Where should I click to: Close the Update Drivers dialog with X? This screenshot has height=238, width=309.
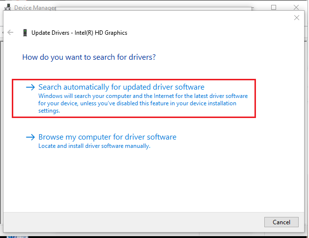tap(296, 18)
